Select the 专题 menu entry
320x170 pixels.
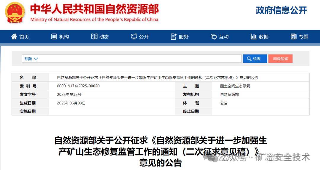click(x=300, y=37)
